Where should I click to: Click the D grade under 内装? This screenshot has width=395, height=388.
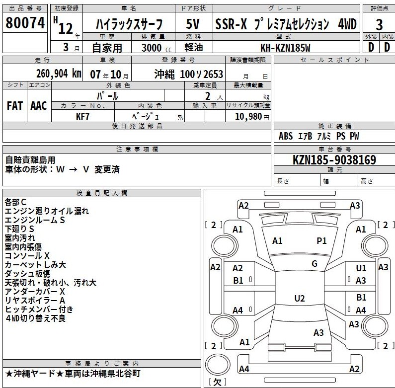[387, 47]
